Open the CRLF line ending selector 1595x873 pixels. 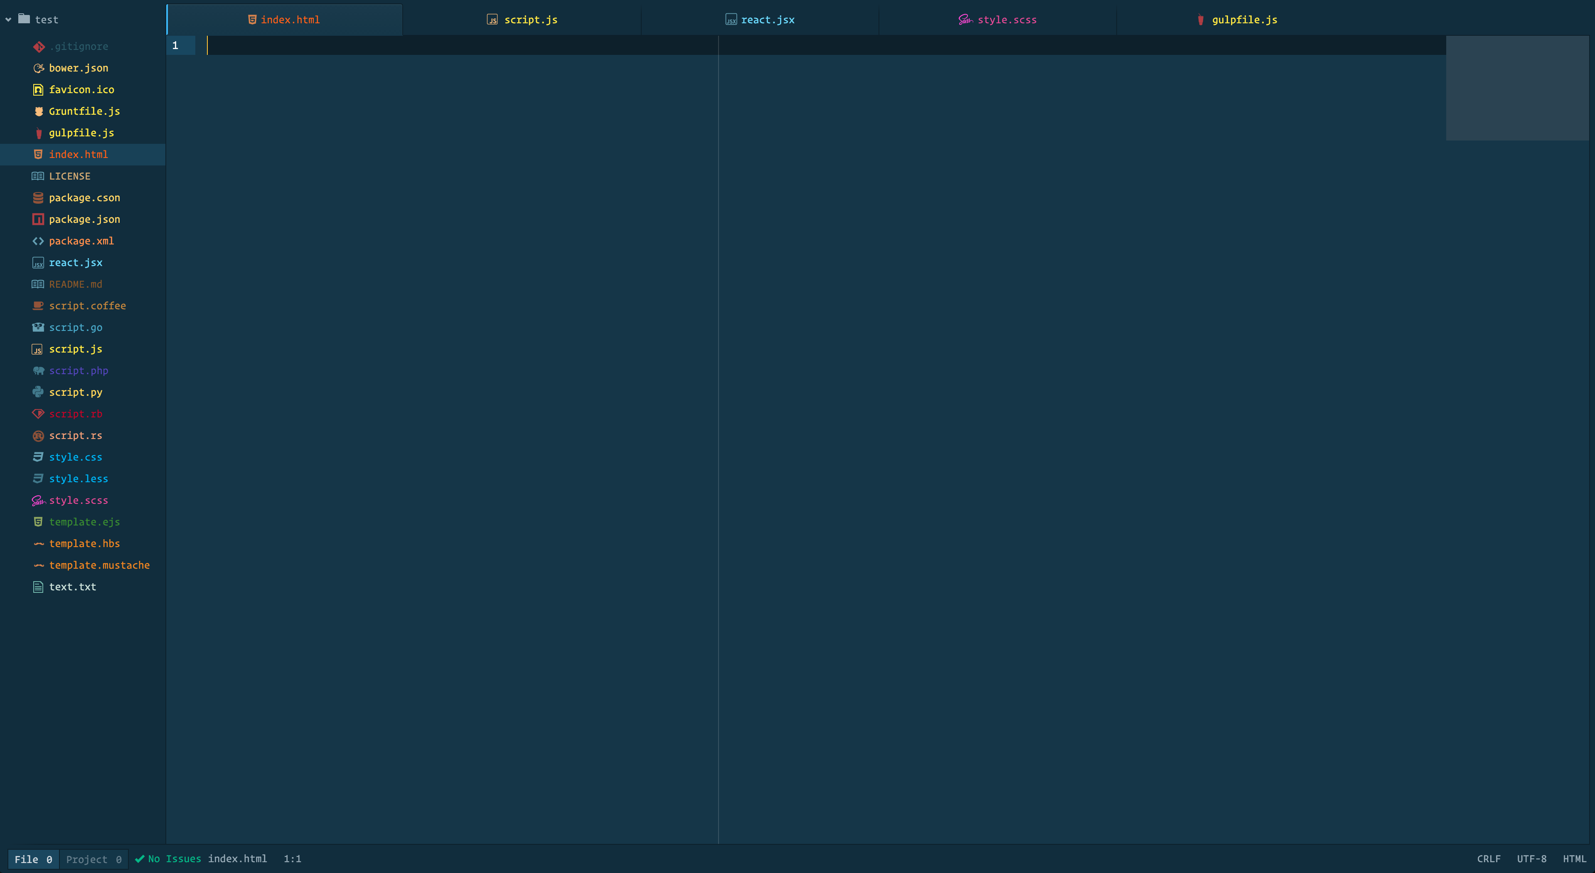(x=1489, y=859)
